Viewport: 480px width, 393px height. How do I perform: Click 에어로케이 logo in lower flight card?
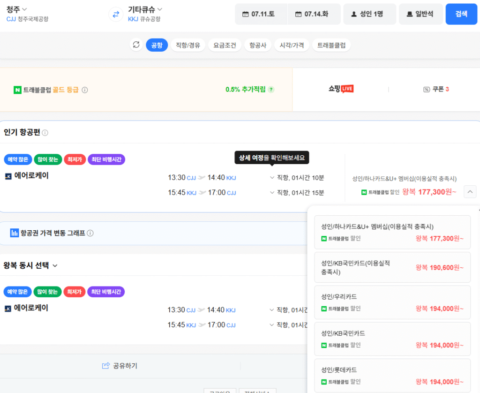7,309
